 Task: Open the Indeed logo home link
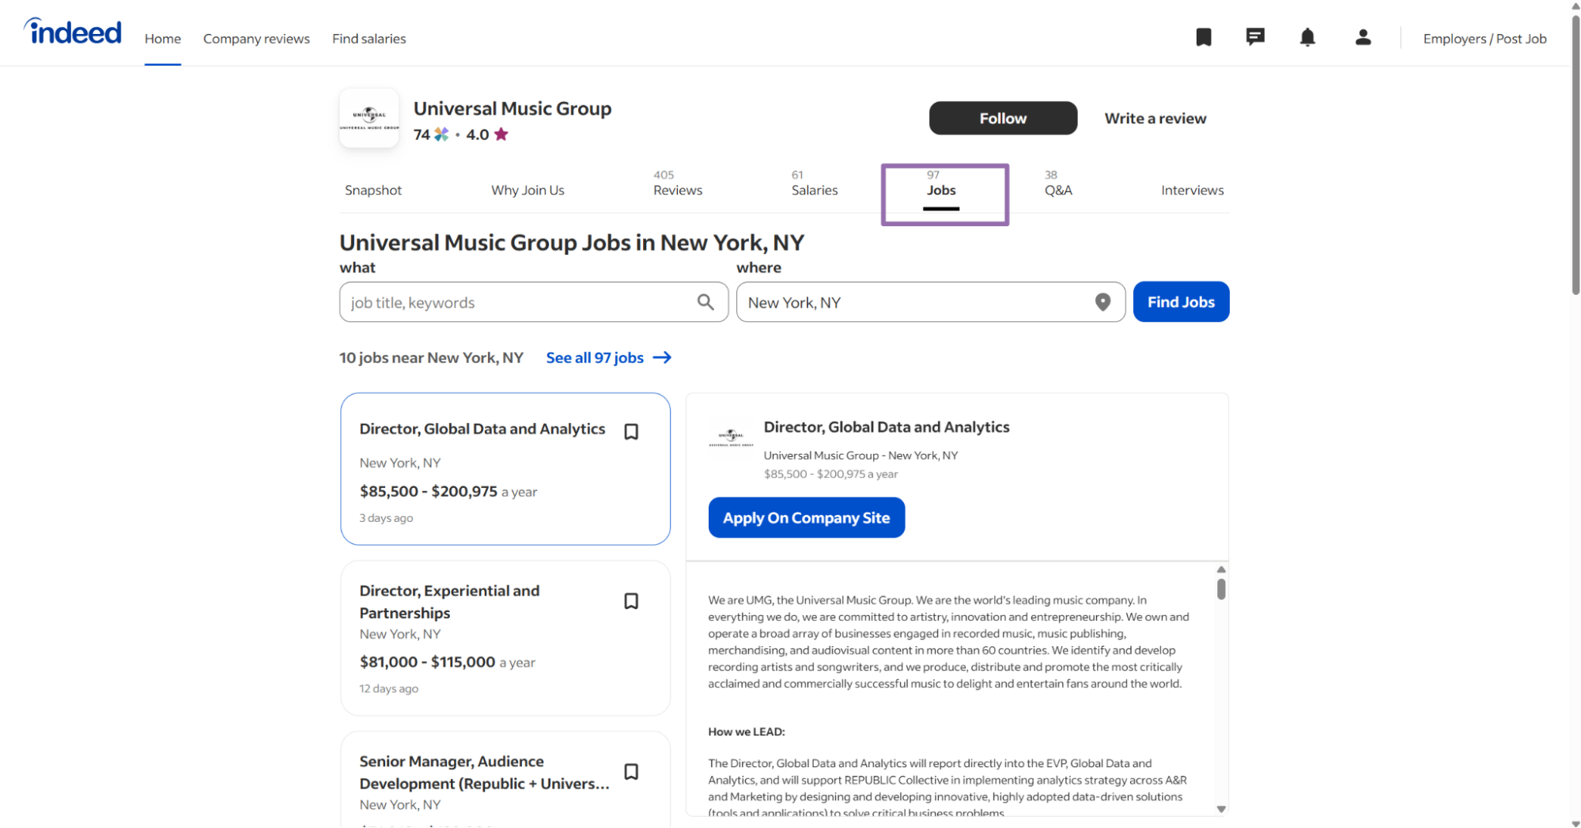[x=73, y=32]
